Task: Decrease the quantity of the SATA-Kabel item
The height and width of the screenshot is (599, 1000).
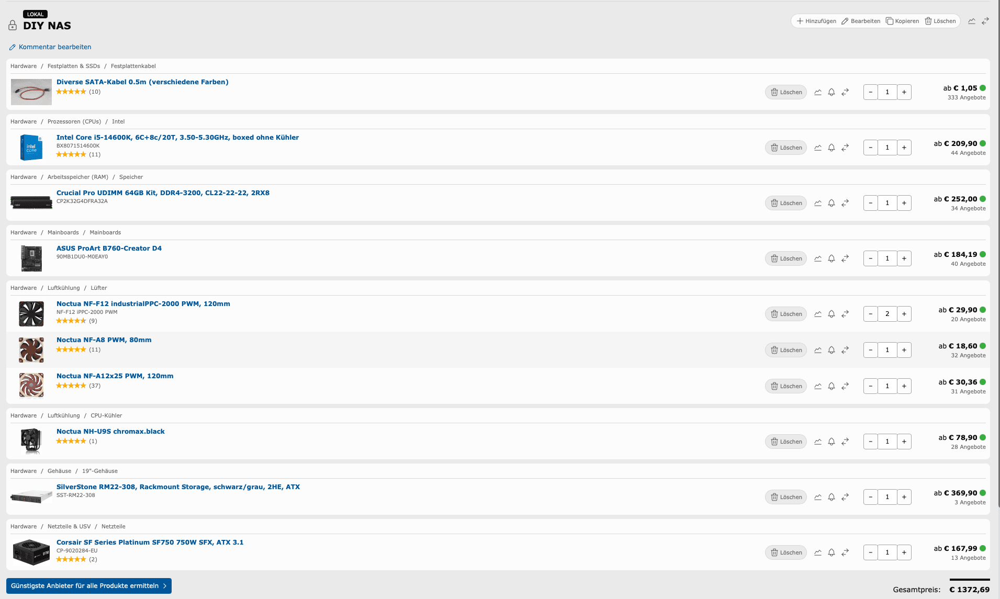Action: click(x=870, y=92)
